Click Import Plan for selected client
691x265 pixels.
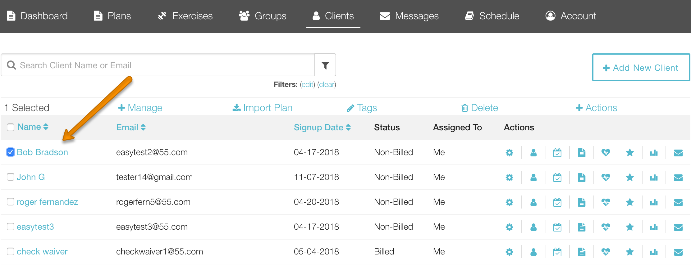coord(263,108)
